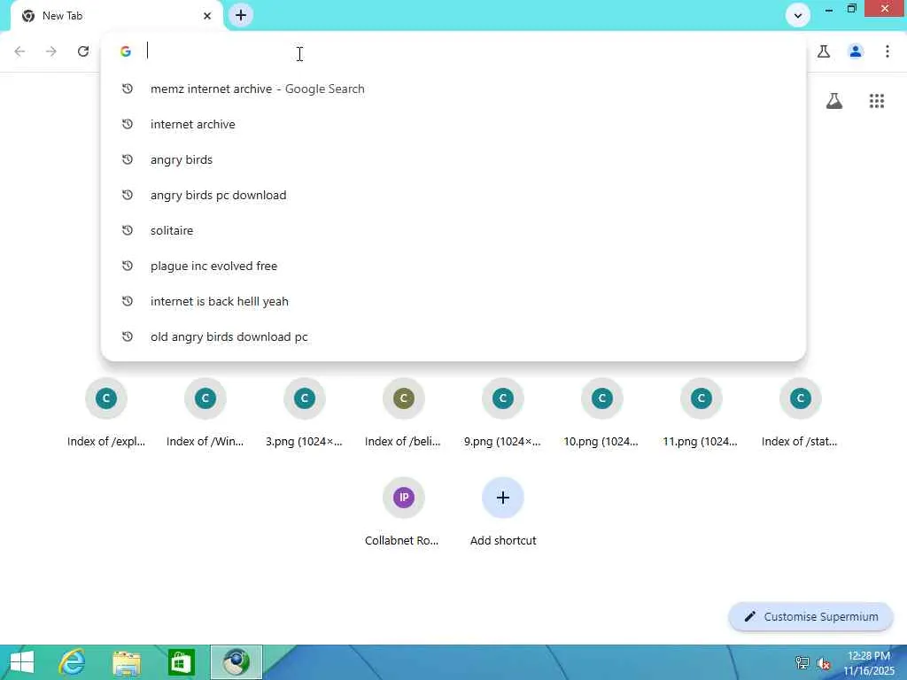
Task: Choose the 'memz internet archive' suggestion
Action: pyautogui.click(x=453, y=89)
